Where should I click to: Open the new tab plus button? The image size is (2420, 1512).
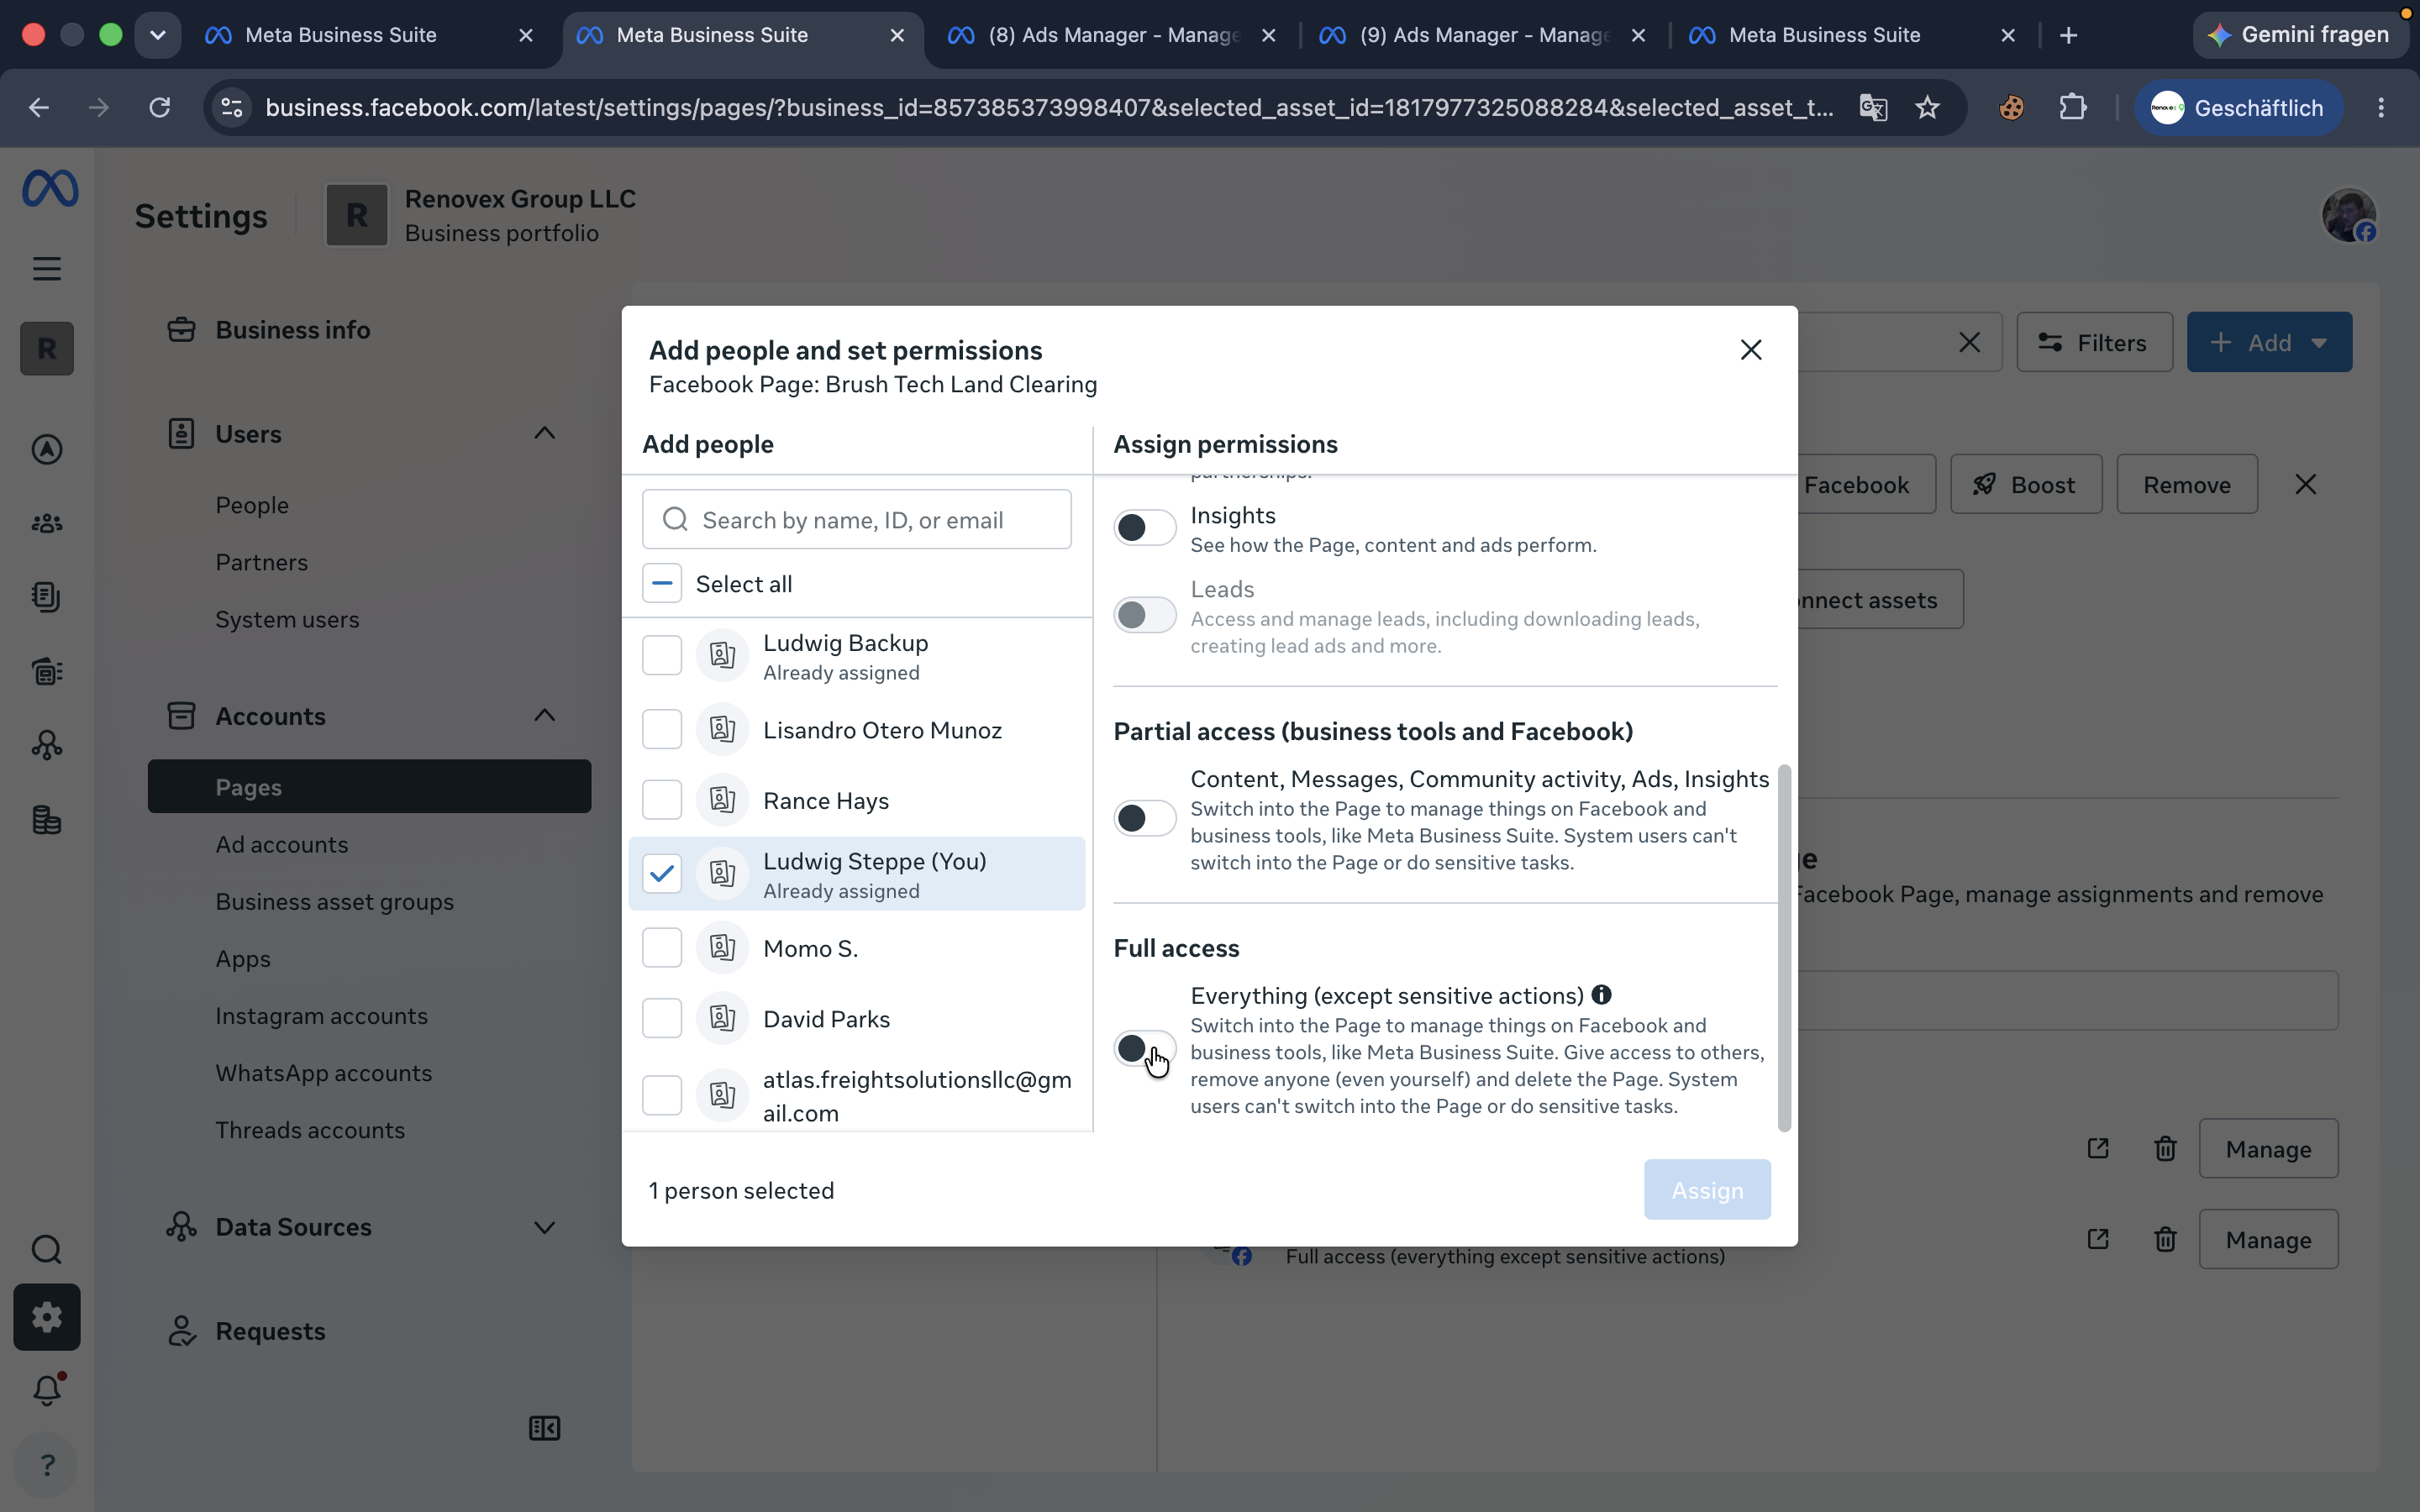(x=2069, y=35)
